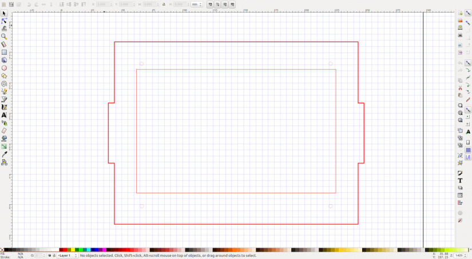Select the Selector arrow tool

pos(4,14)
